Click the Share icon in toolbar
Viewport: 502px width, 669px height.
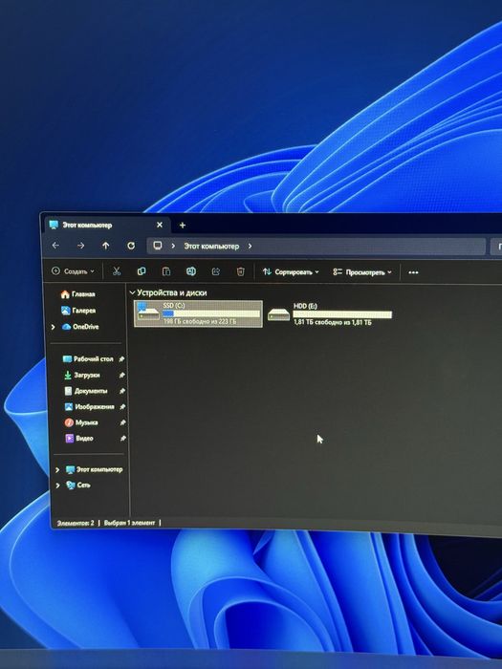pyautogui.click(x=215, y=271)
